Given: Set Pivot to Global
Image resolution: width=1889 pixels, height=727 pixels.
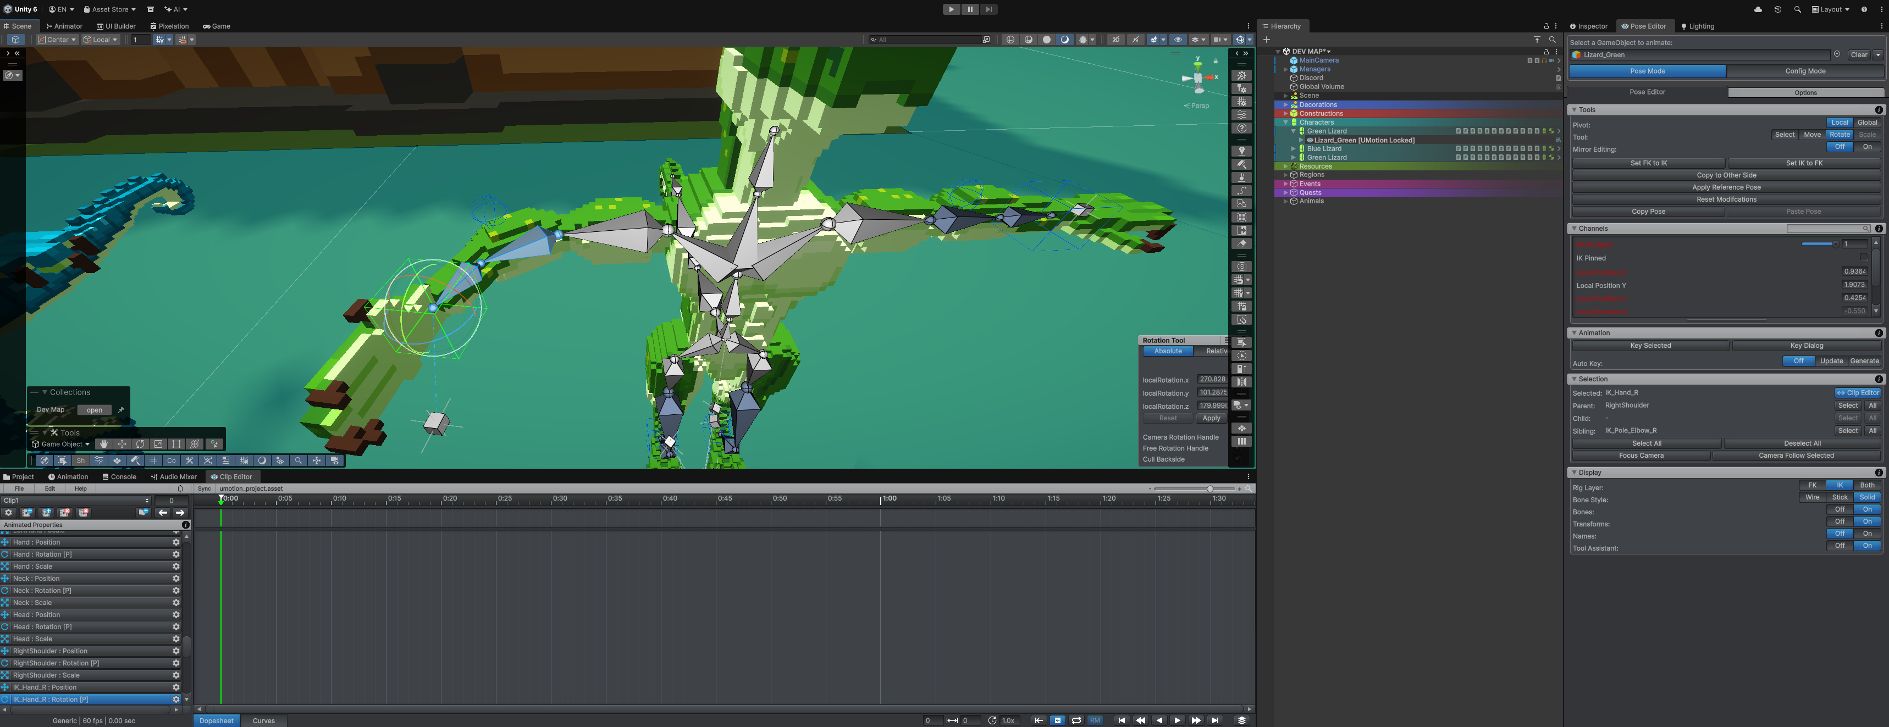Looking at the screenshot, I should [x=1867, y=123].
